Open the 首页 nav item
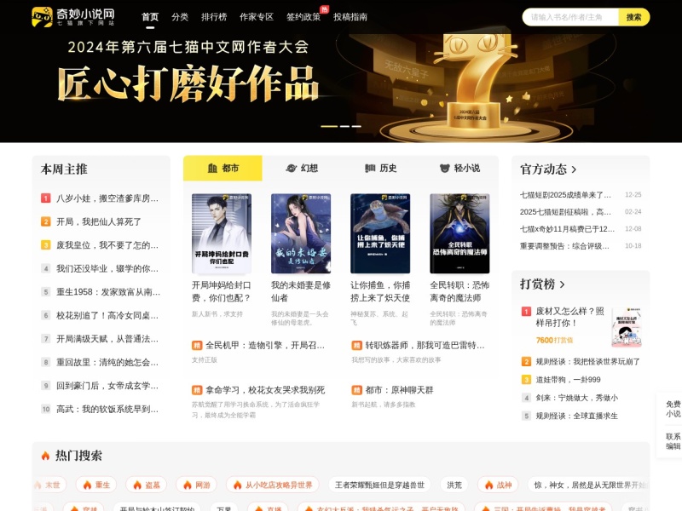 coord(150,17)
